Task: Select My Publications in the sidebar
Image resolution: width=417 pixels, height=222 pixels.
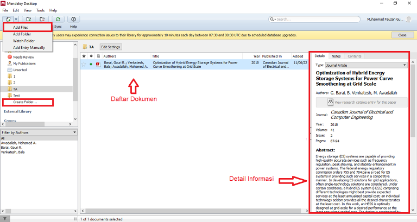Action: [24, 64]
